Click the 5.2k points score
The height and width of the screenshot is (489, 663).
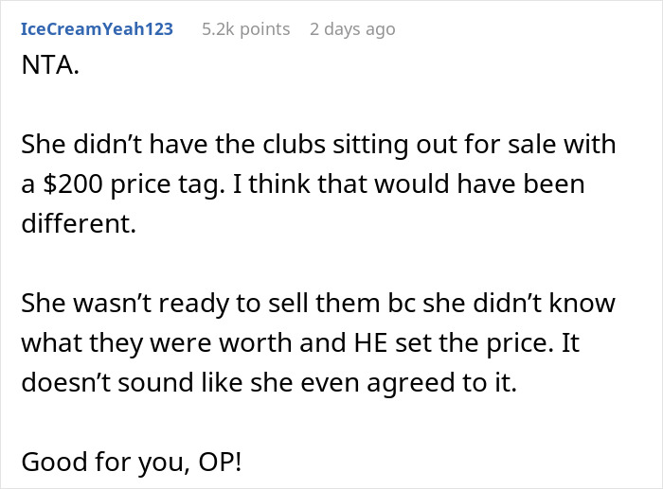coord(245,29)
